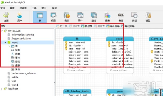163x96 pixels.
Task: Select the 表 (Table) toolbar button
Action: pos(40,17)
